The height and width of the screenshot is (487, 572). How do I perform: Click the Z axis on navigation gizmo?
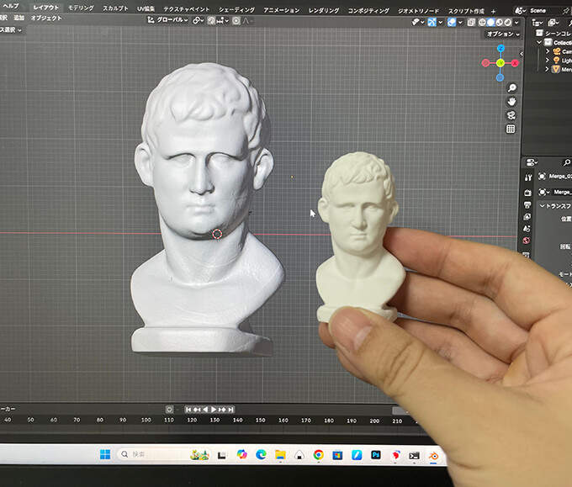coord(500,48)
